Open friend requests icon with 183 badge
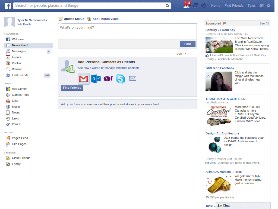 tap(187, 5)
